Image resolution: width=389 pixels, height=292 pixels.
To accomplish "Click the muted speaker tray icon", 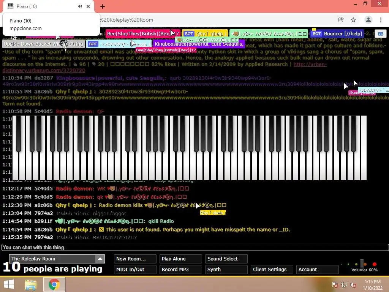I will [353, 284].
